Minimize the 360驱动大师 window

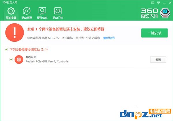164,3
